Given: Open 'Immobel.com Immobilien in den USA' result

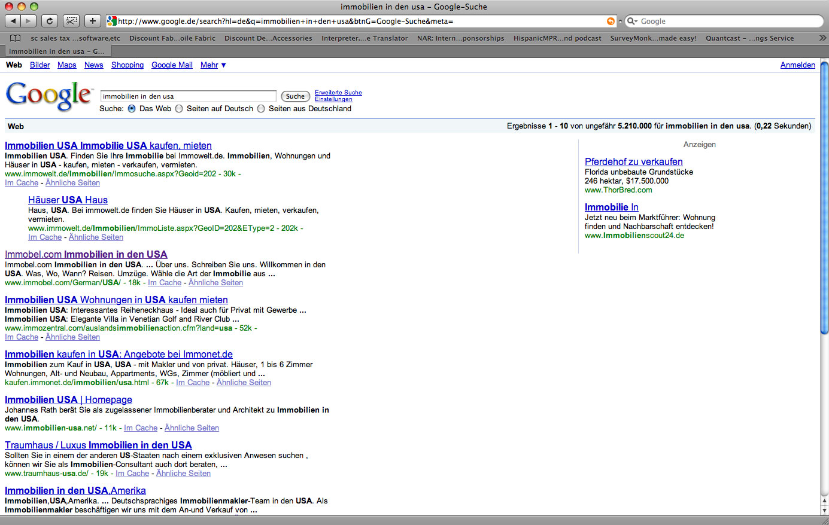Looking at the screenshot, I should 86,254.
